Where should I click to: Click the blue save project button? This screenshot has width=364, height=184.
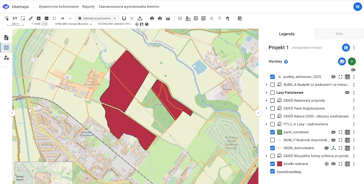[x=346, y=48]
